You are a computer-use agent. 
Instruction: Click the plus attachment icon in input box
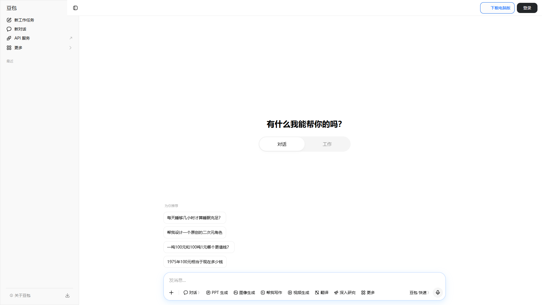[x=171, y=293]
